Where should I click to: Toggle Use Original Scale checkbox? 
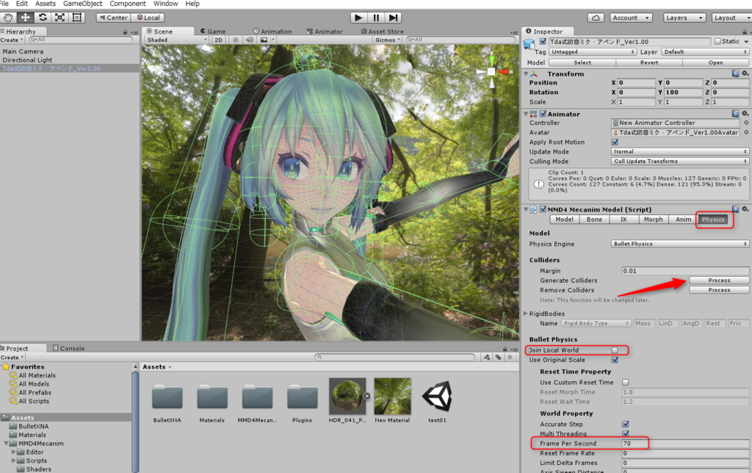click(615, 360)
